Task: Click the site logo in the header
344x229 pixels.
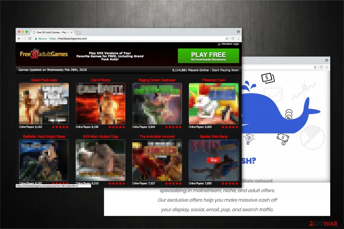Action: click(x=44, y=54)
